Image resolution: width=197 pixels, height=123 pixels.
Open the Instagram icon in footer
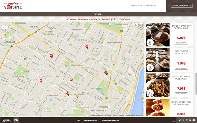click(183, 120)
